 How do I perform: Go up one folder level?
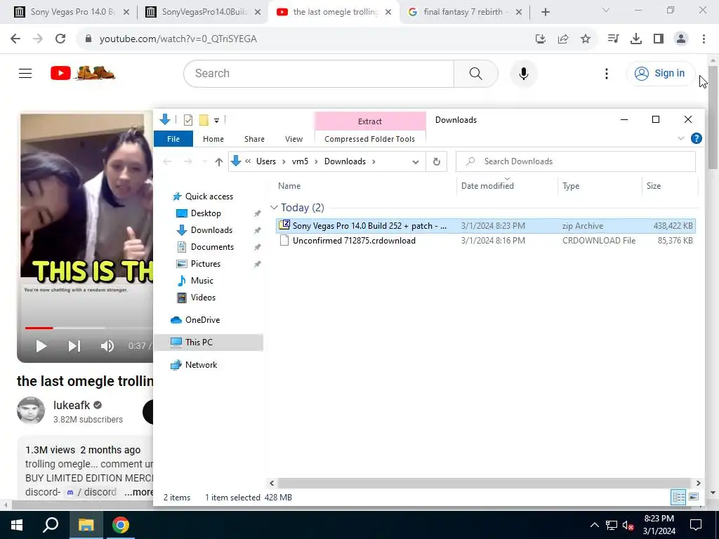coord(219,162)
